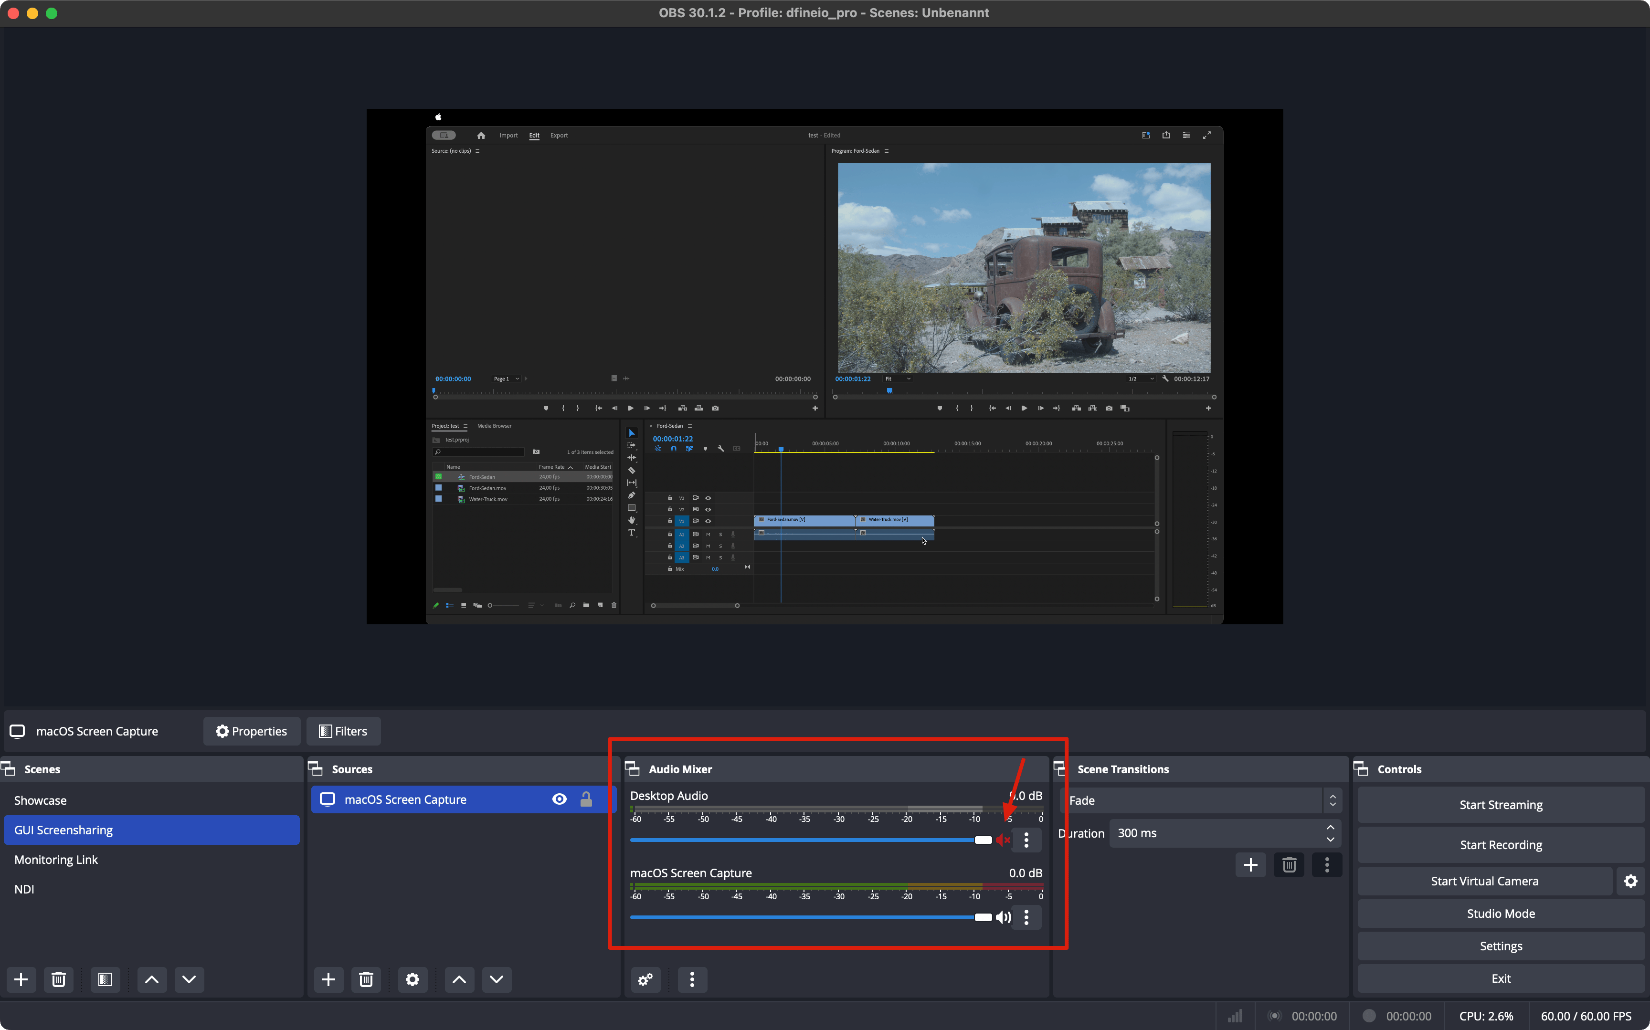Open the Fade transition dropdown
1650x1030 pixels.
[1201, 800]
